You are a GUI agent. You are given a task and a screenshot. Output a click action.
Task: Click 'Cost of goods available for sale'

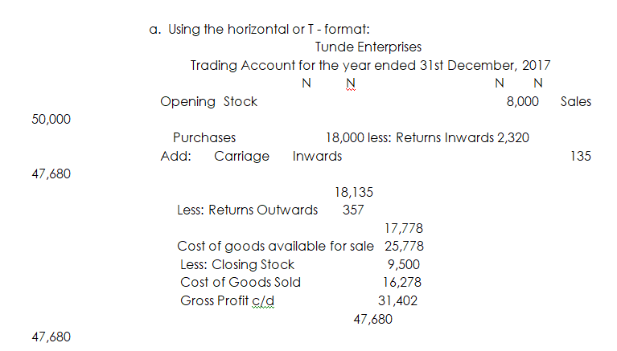tap(263, 246)
